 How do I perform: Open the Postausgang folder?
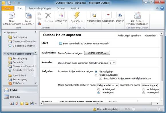[18, 79]
